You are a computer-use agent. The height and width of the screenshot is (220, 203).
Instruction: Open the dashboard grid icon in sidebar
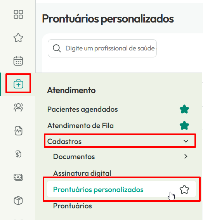pyautogui.click(x=18, y=14)
